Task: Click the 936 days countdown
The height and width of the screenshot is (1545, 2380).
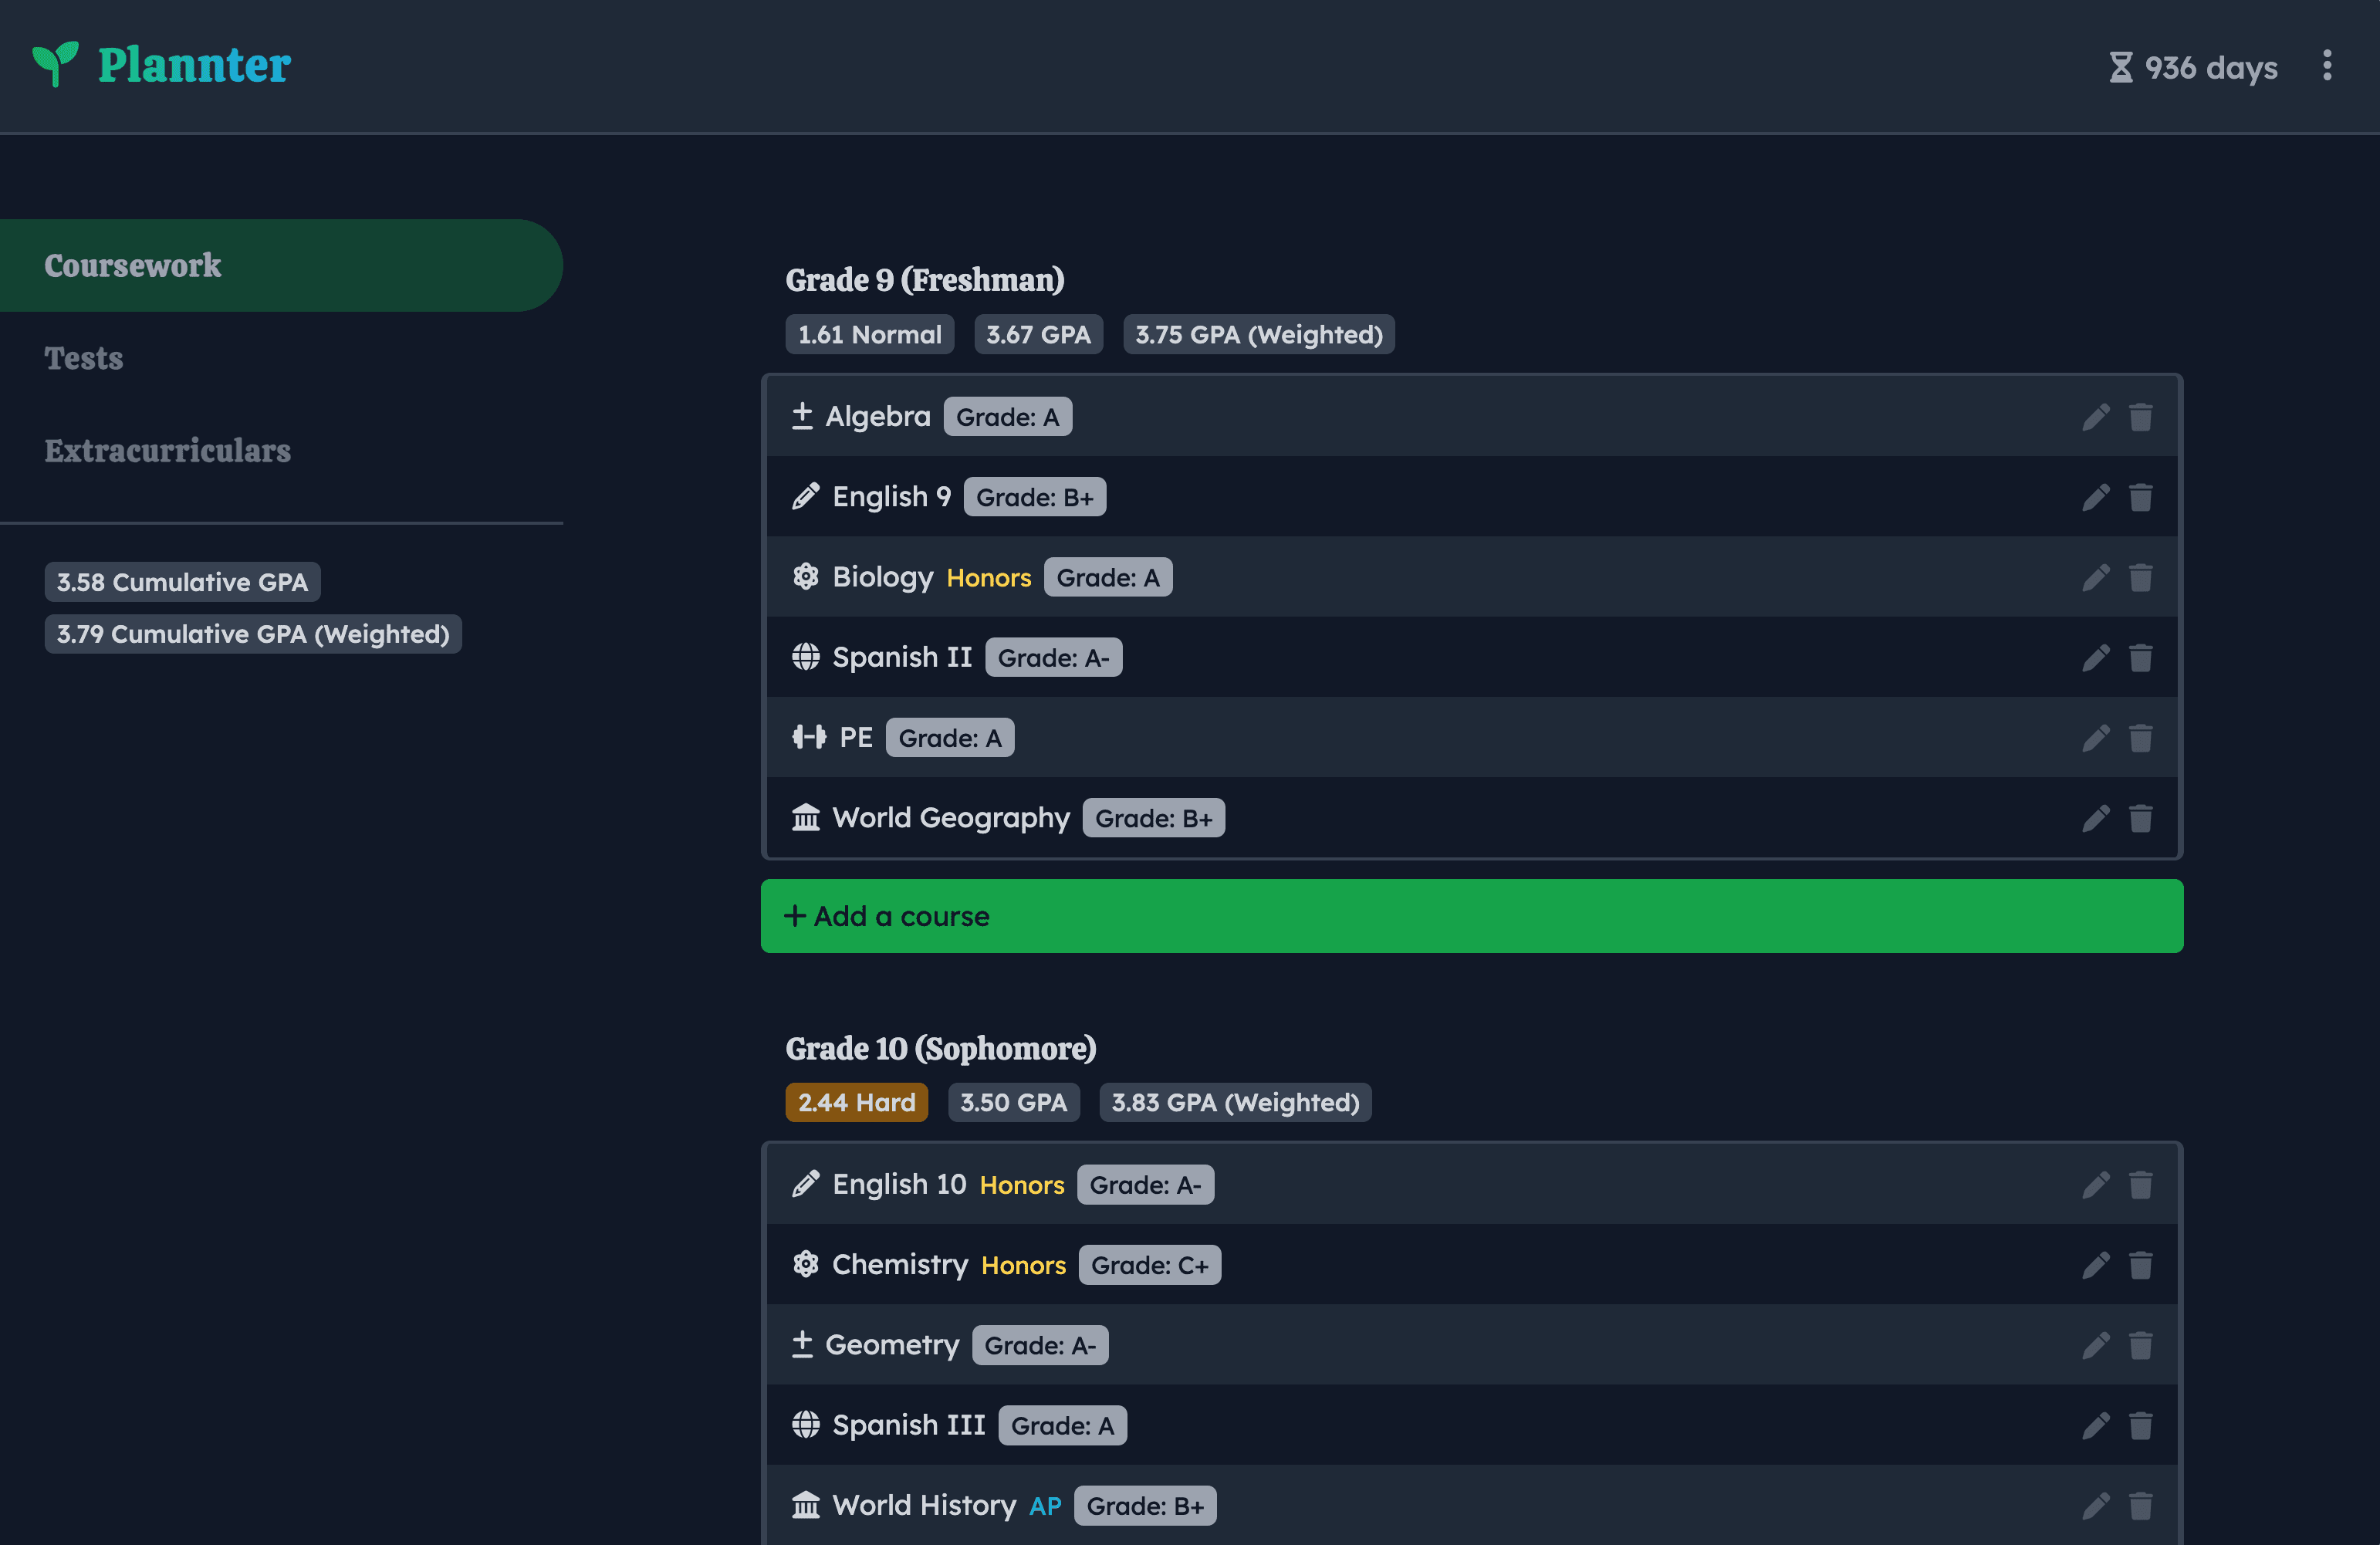Action: (x=2194, y=68)
